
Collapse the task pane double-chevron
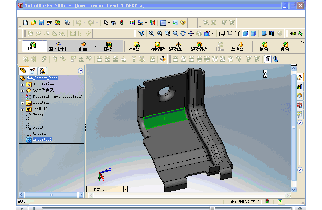coord(300,123)
